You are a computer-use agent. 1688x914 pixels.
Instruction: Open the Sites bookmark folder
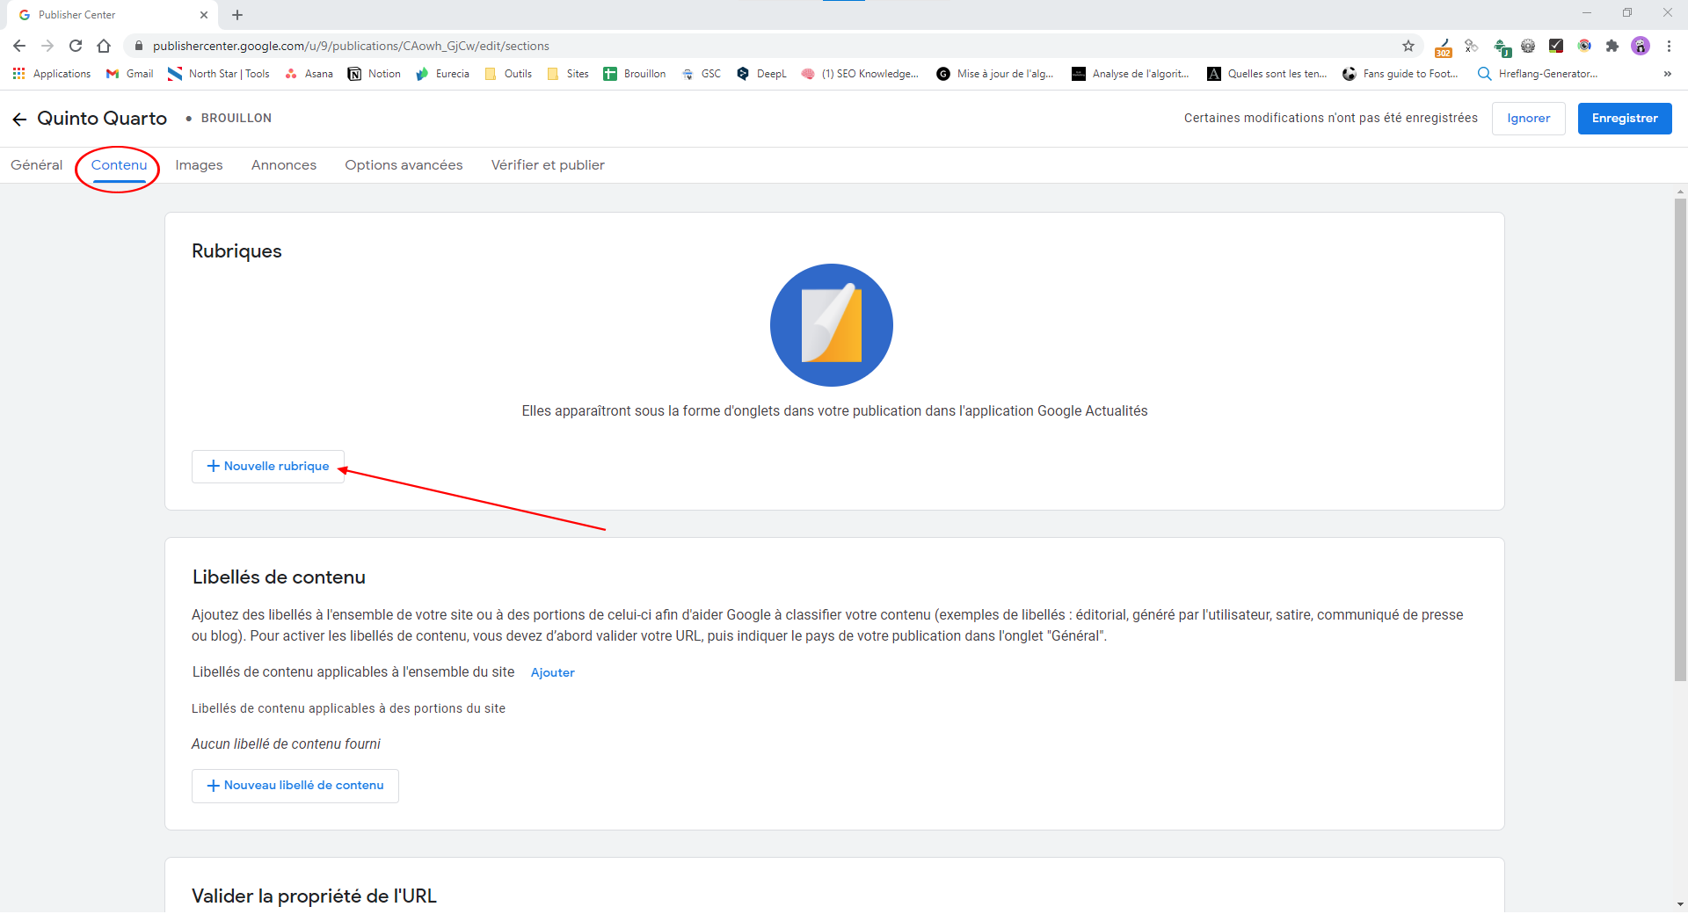tap(568, 74)
